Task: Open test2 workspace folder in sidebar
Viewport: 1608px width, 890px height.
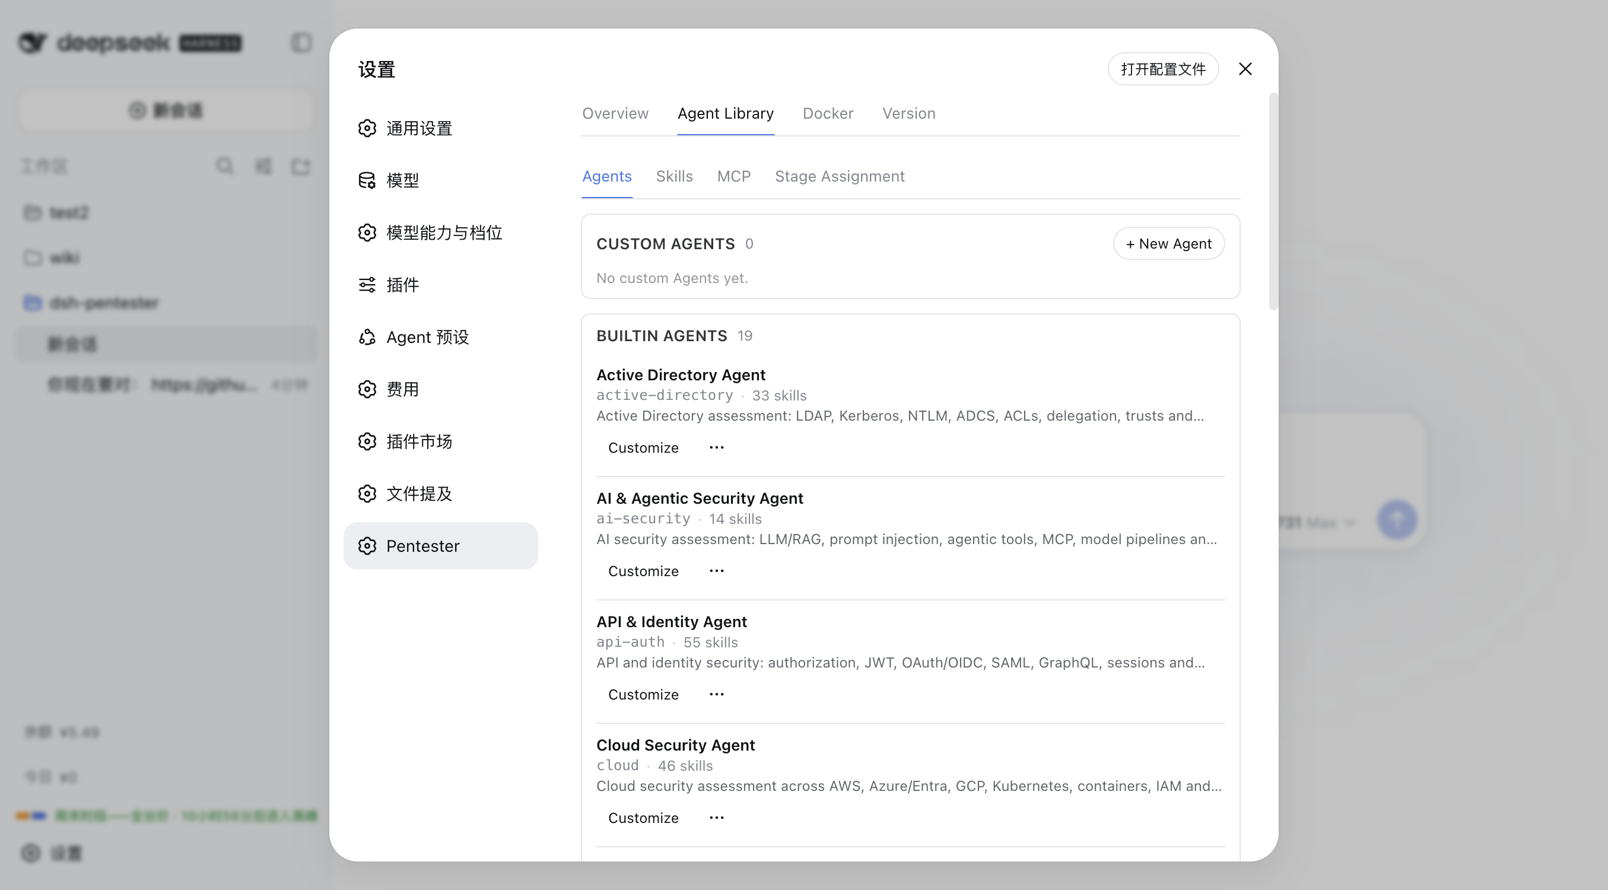Action: (x=166, y=213)
